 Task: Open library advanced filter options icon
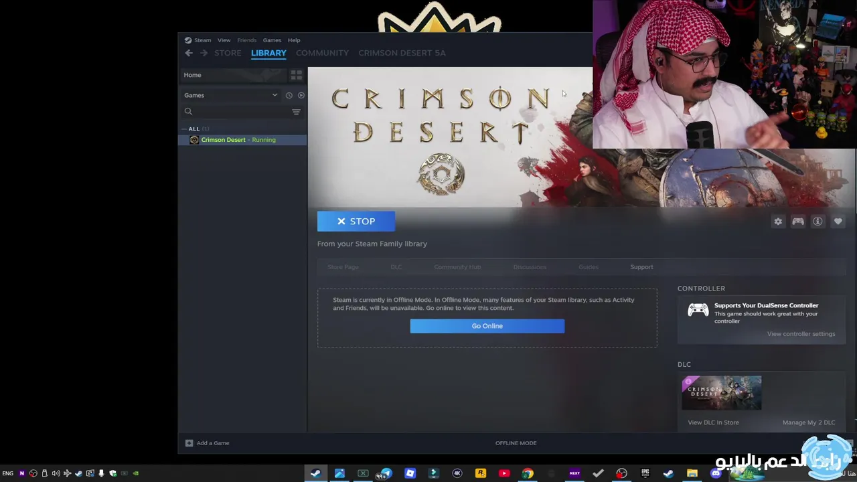(296, 112)
